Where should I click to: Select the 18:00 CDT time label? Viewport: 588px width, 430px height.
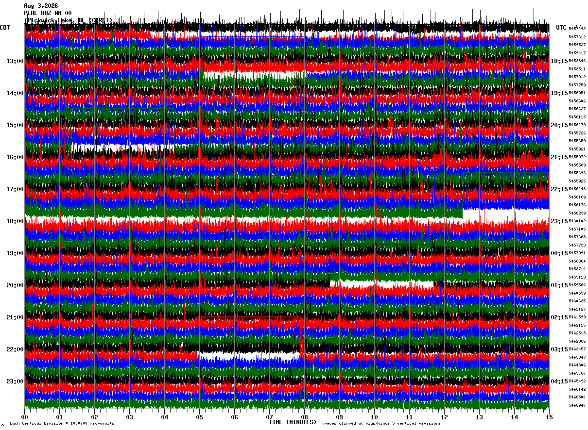15,221
